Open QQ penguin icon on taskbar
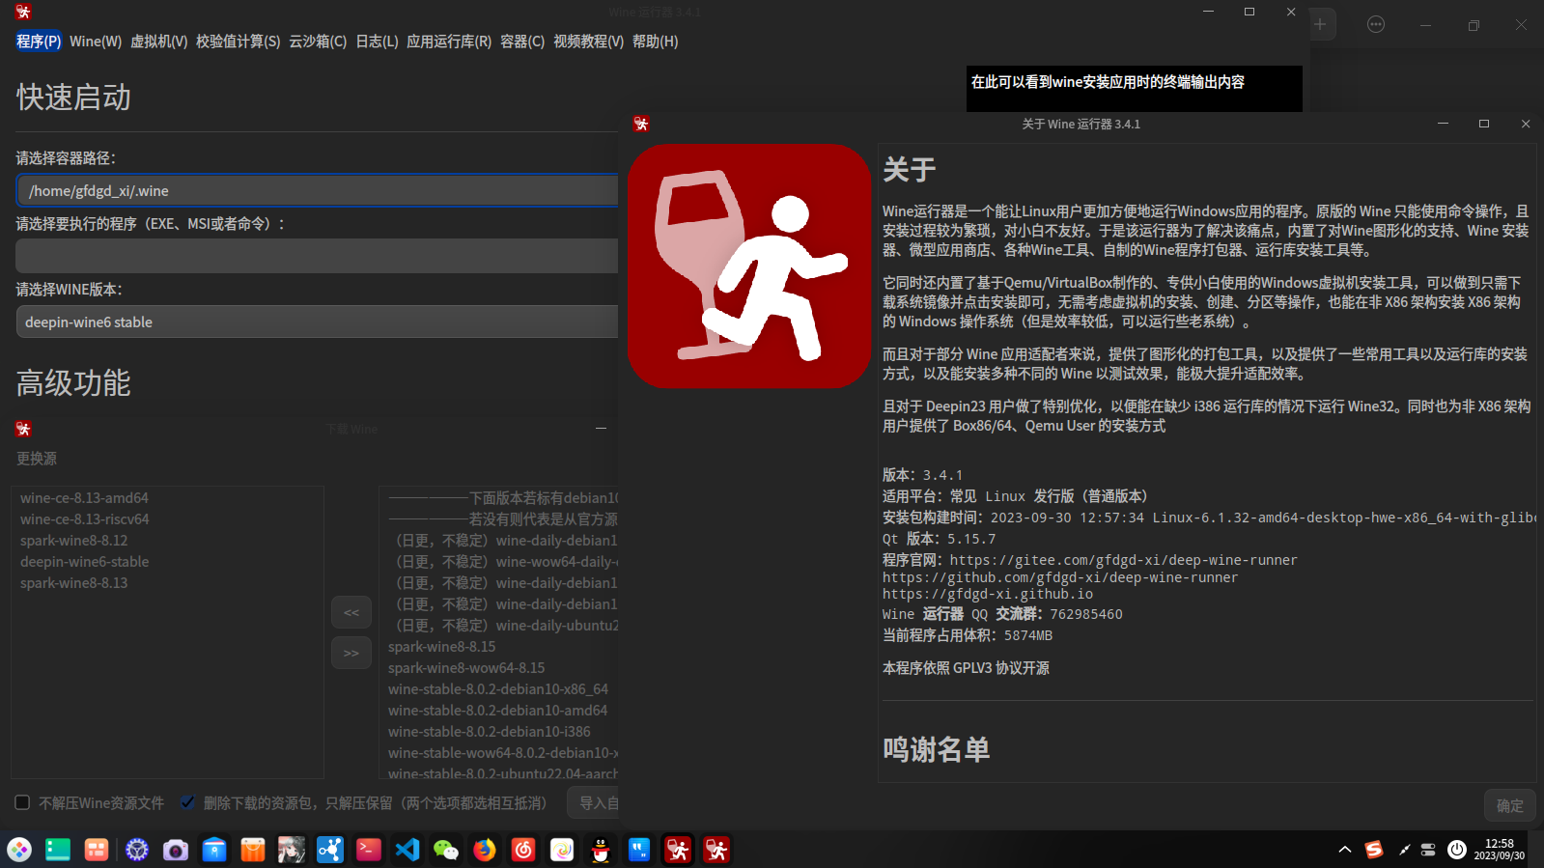The image size is (1544, 868). tap(601, 850)
